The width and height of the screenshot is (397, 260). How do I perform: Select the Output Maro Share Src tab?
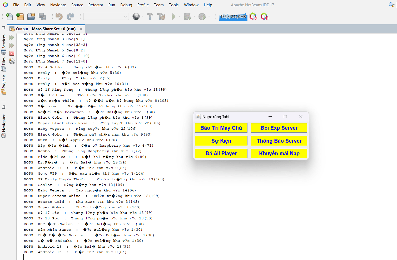pyautogui.click(x=46, y=29)
